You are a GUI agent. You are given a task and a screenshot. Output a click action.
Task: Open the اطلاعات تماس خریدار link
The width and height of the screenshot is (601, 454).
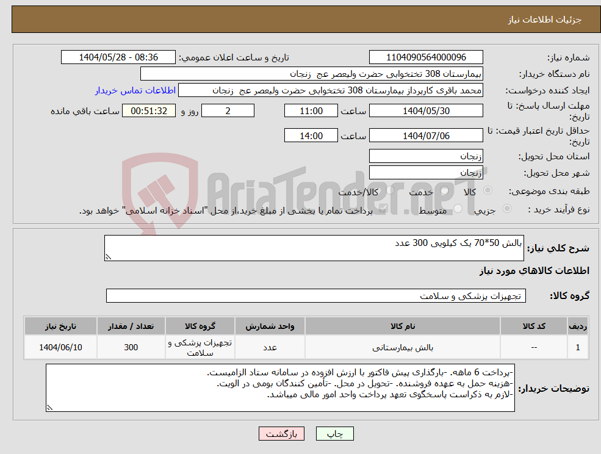click(x=135, y=90)
